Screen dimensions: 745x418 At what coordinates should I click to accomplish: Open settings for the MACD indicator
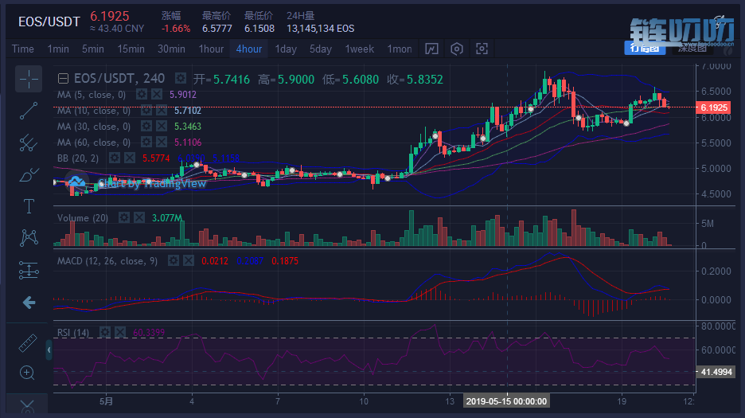coord(173,260)
